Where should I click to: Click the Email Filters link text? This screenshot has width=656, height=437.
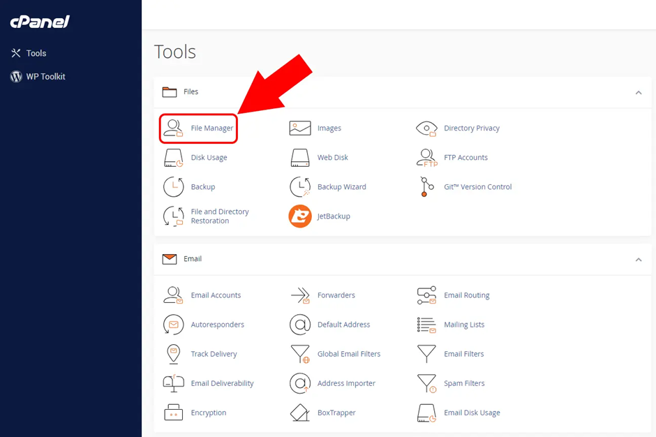click(463, 354)
